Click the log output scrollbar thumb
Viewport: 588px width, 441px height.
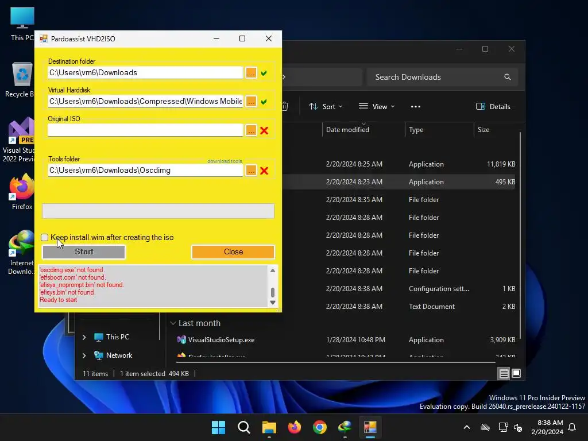pyautogui.click(x=273, y=292)
